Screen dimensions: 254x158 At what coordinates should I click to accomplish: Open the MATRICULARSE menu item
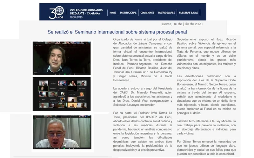[166, 13]
